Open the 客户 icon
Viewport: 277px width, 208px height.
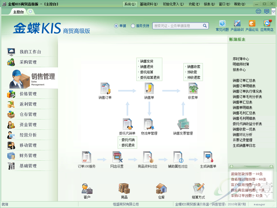[x=87, y=188]
